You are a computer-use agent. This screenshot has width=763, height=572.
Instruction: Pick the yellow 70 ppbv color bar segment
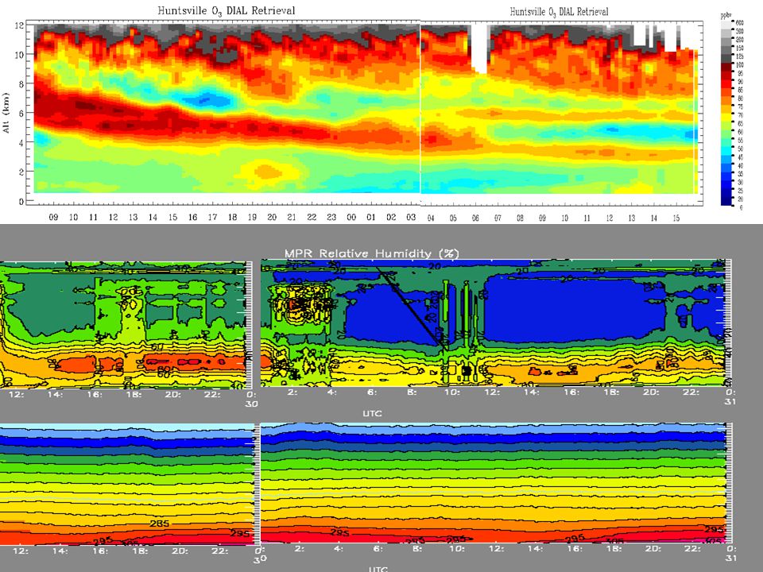click(726, 118)
